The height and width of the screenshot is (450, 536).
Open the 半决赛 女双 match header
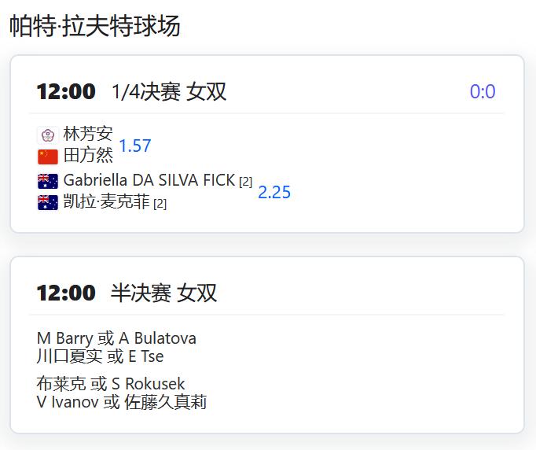[163, 293]
